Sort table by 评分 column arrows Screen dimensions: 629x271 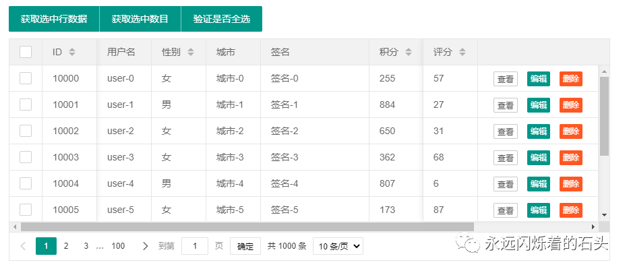click(462, 52)
